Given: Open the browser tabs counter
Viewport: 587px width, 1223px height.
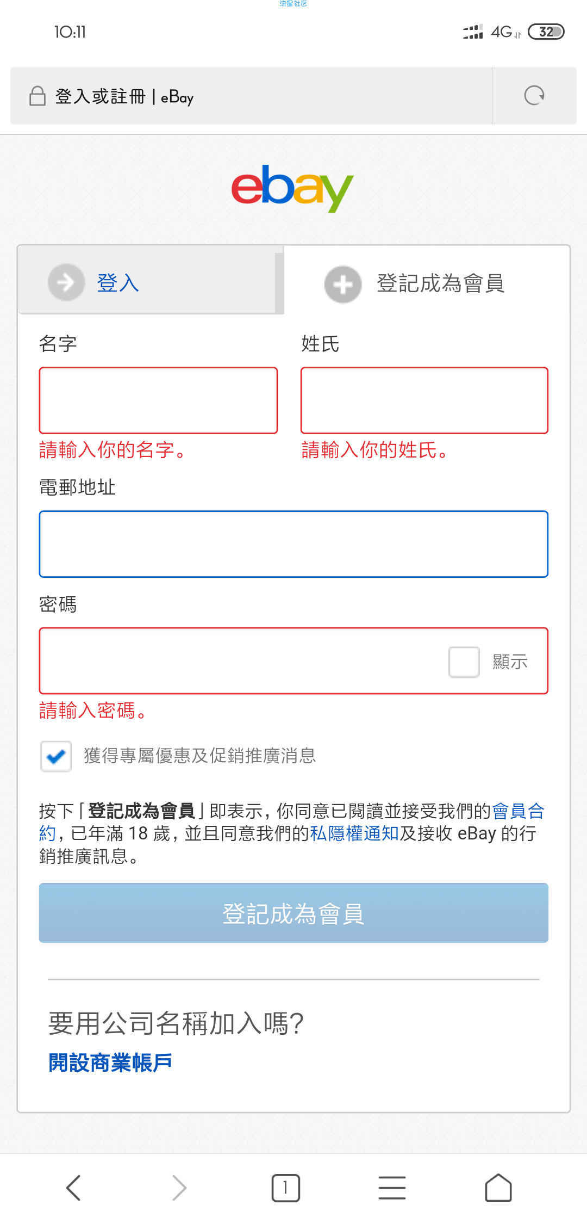Looking at the screenshot, I should click(x=285, y=1188).
